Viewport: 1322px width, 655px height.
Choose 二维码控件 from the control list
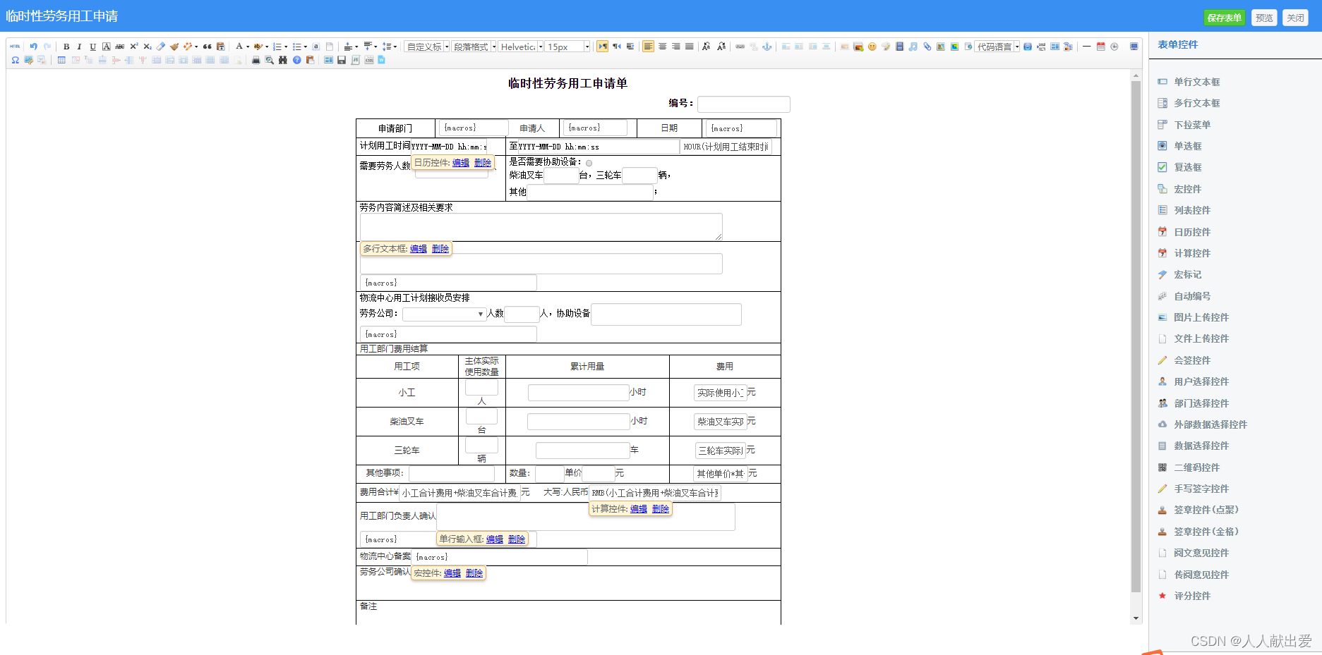coord(1196,467)
